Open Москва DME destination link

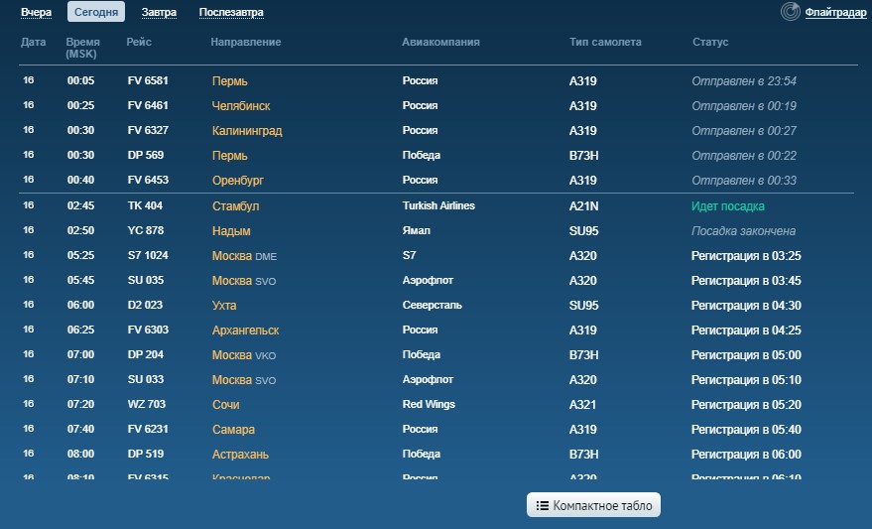pos(244,256)
